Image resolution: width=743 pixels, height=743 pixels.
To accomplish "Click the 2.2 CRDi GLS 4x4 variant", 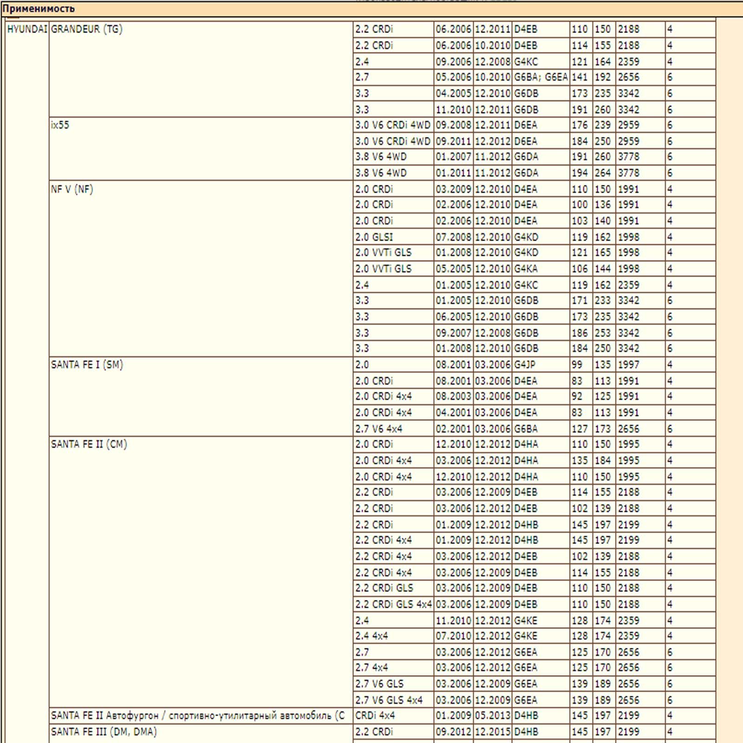I will click(393, 604).
